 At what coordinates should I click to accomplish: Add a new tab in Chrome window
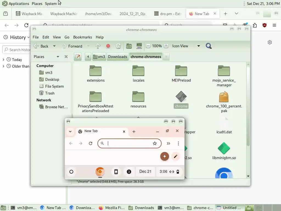pyautogui.click(x=134, y=132)
